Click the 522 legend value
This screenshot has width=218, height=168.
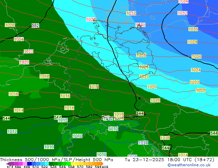click(x=44, y=167)
